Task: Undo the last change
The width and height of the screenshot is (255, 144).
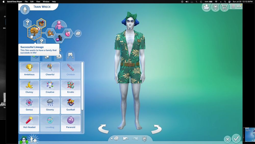Action: 125,139
